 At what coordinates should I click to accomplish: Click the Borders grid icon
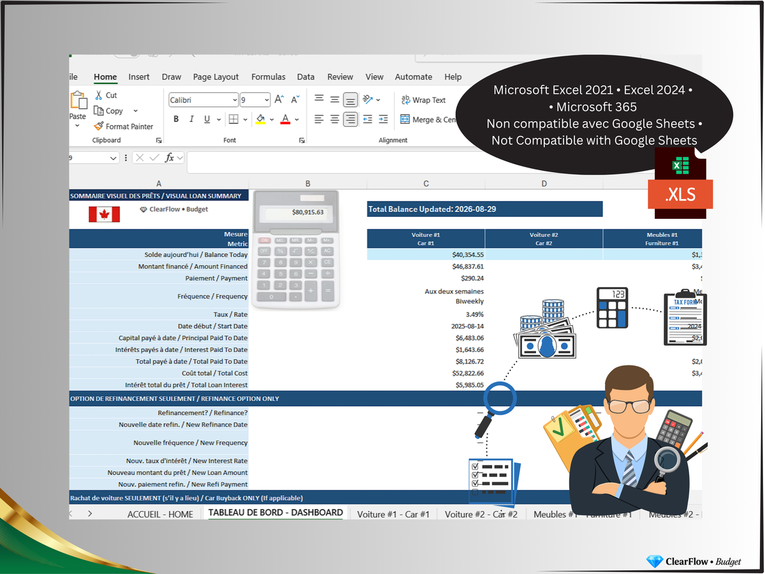tap(233, 119)
